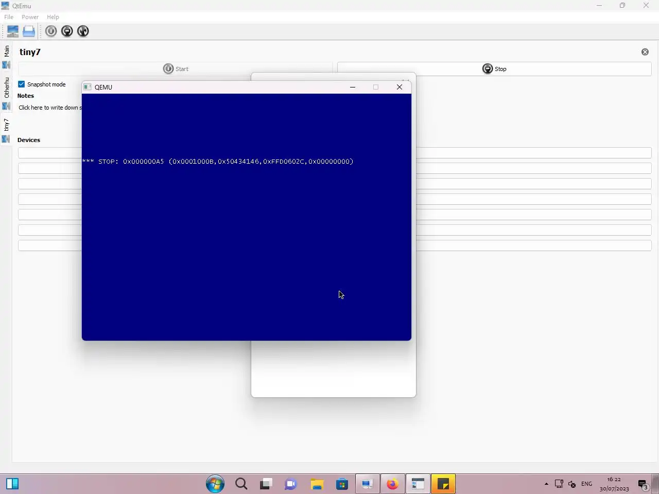The width and height of the screenshot is (659, 494).
Task: Show hidden system tray icons
Action: click(x=546, y=484)
